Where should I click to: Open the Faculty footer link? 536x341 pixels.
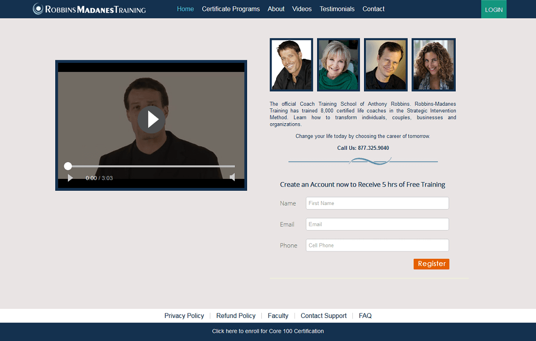(x=278, y=315)
